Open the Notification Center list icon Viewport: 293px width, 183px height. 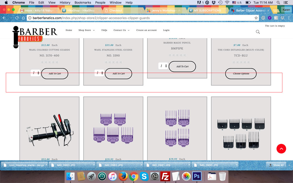tap(285, 2)
